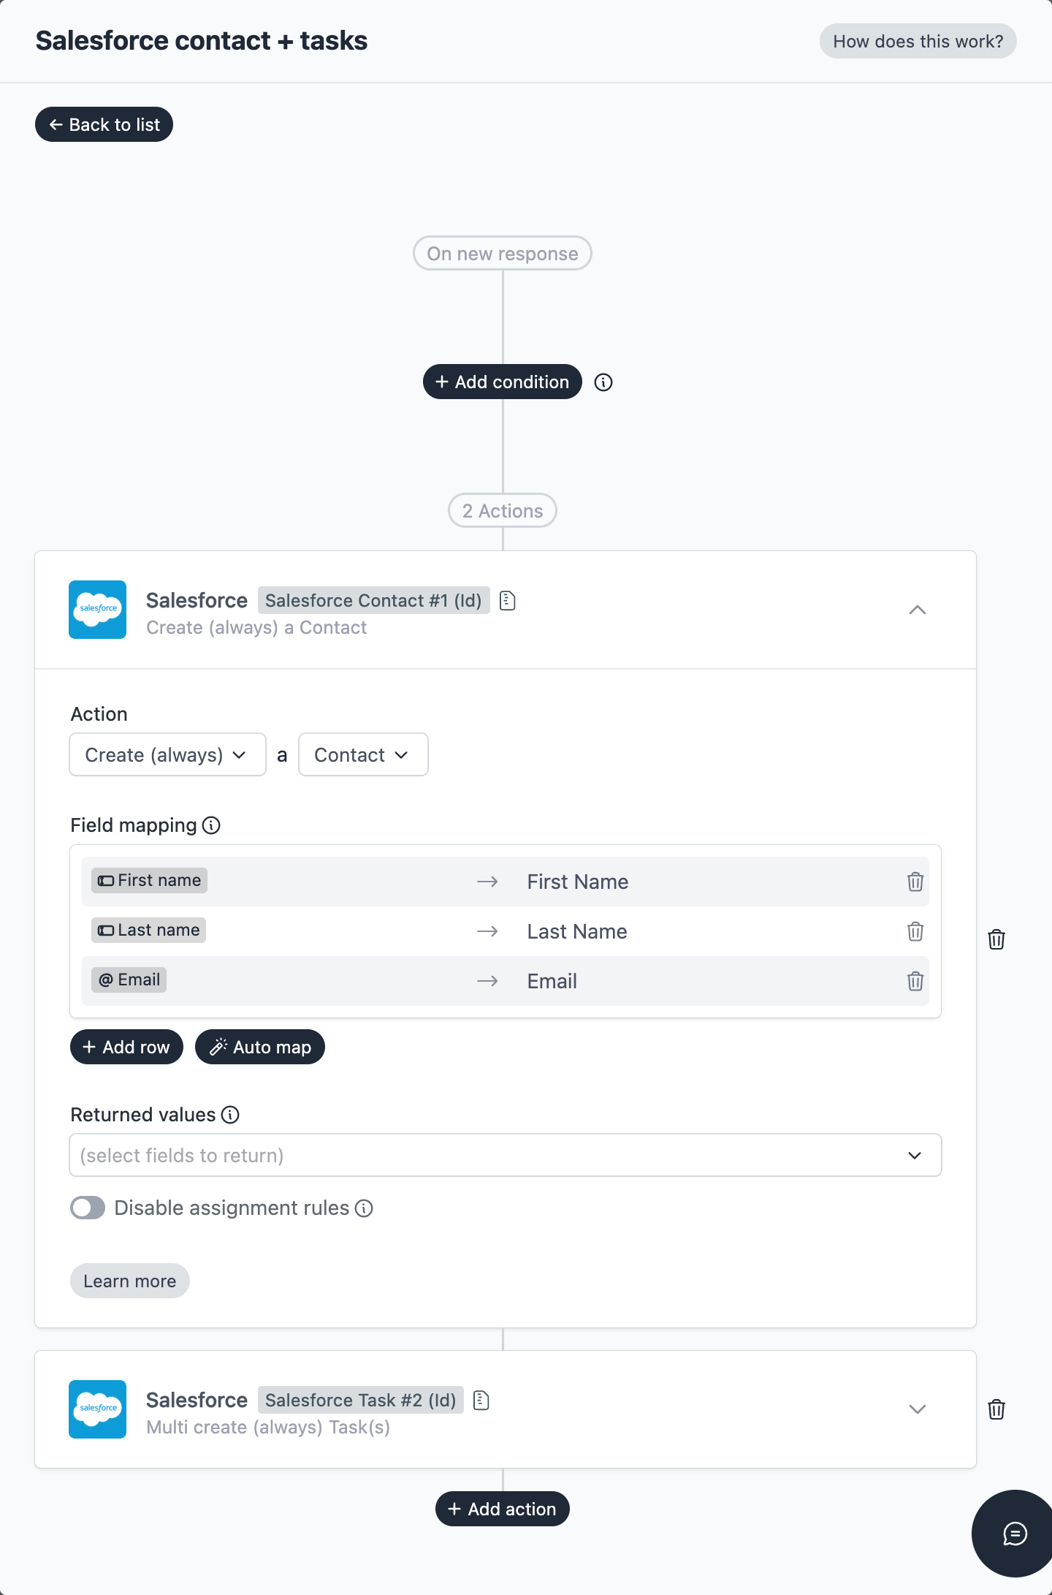Click the Returned values info icon
Viewport: 1052px width, 1595px height.
(230, 1115)
